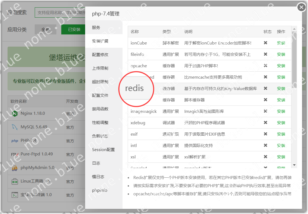Install the ionCube extension

coord(281,43)
